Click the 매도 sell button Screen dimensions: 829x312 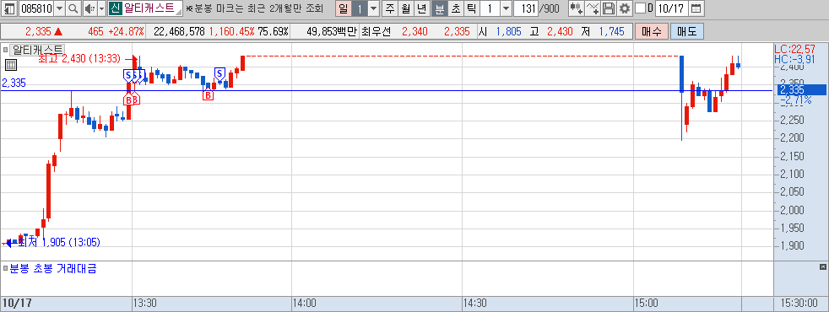(687, 32)
